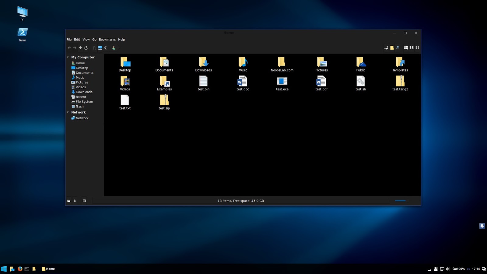Viewport: 487px width, 274px height.
Task: Click the Back navigation button
Action: pos(69,48)
